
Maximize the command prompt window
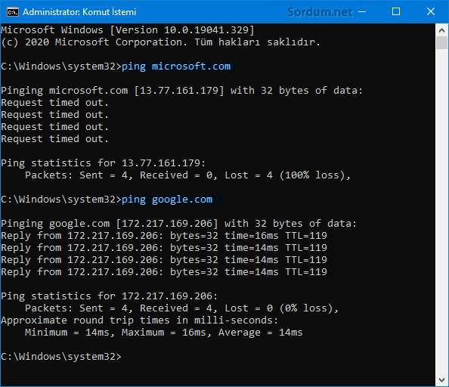[x=396, y=12]
